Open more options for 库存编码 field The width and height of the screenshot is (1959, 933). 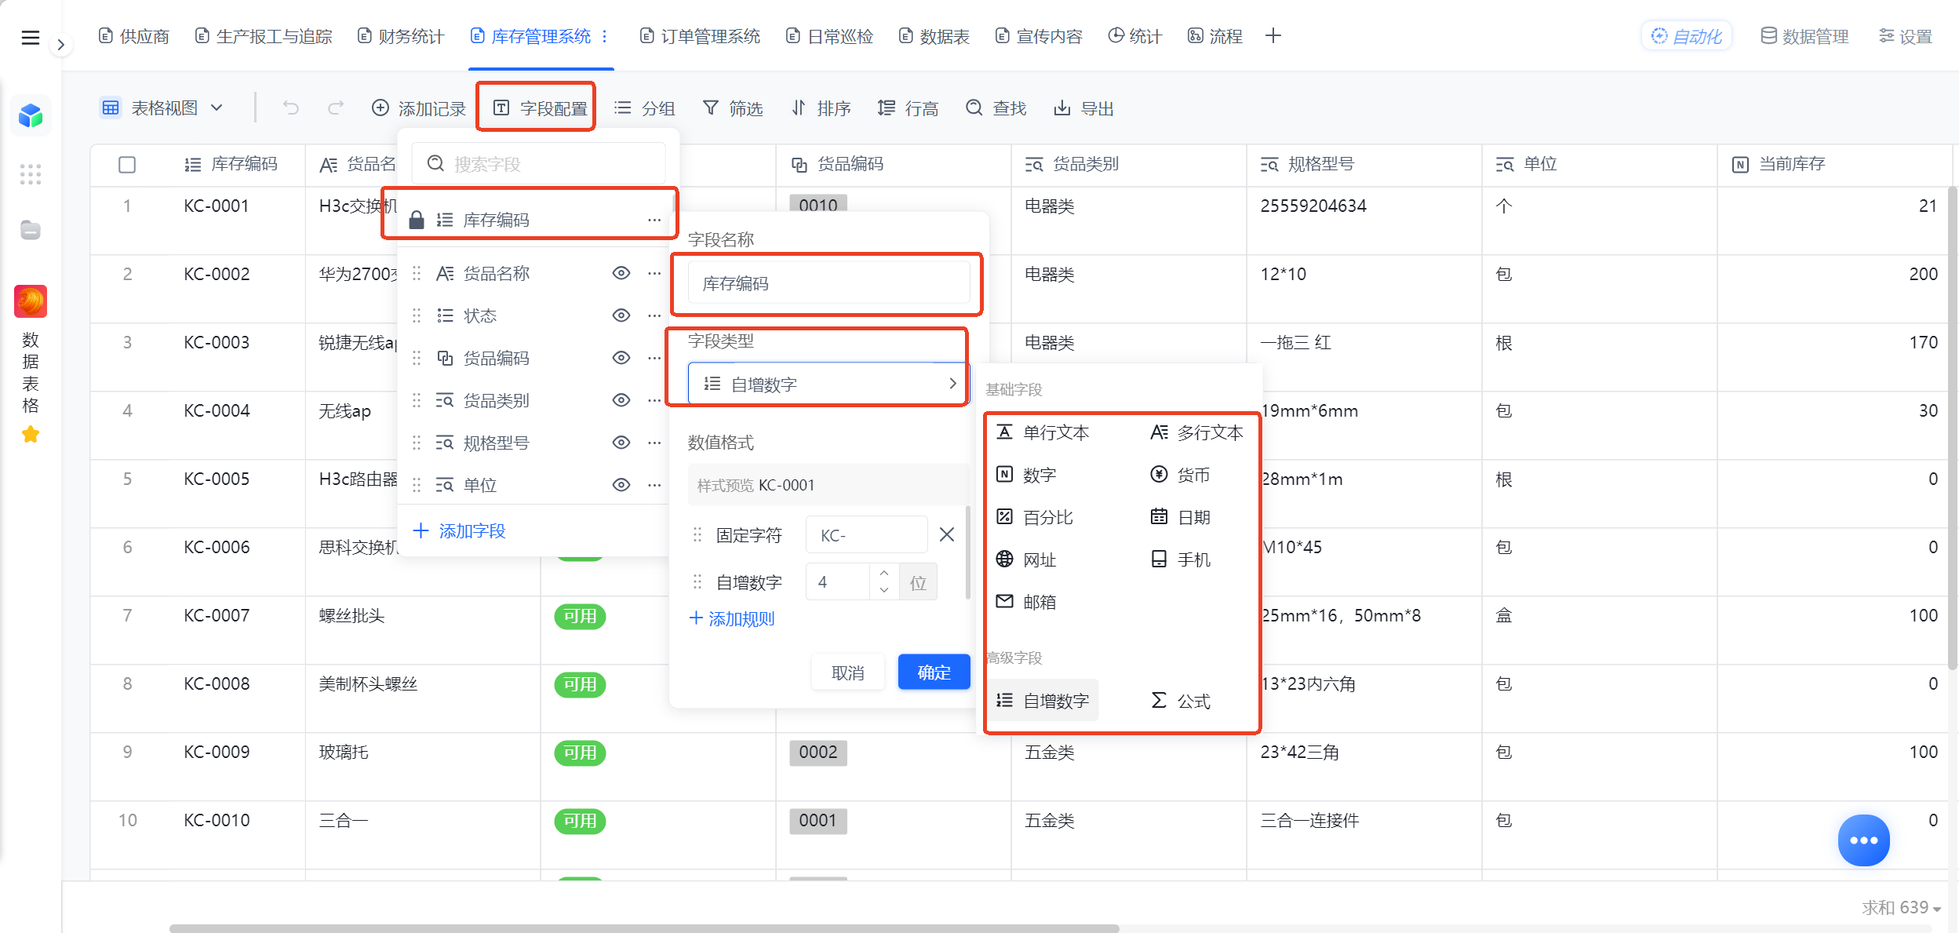(654, 220)
